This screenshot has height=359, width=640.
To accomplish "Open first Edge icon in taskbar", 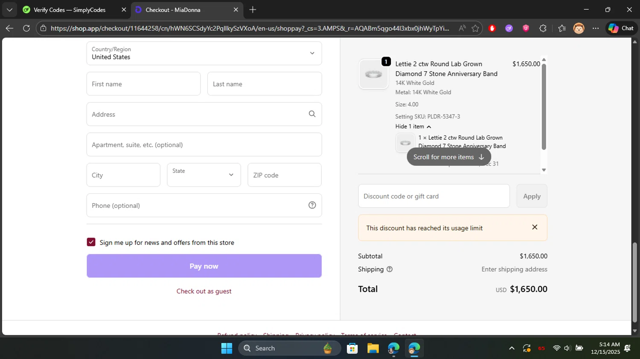I will point(393,348).
